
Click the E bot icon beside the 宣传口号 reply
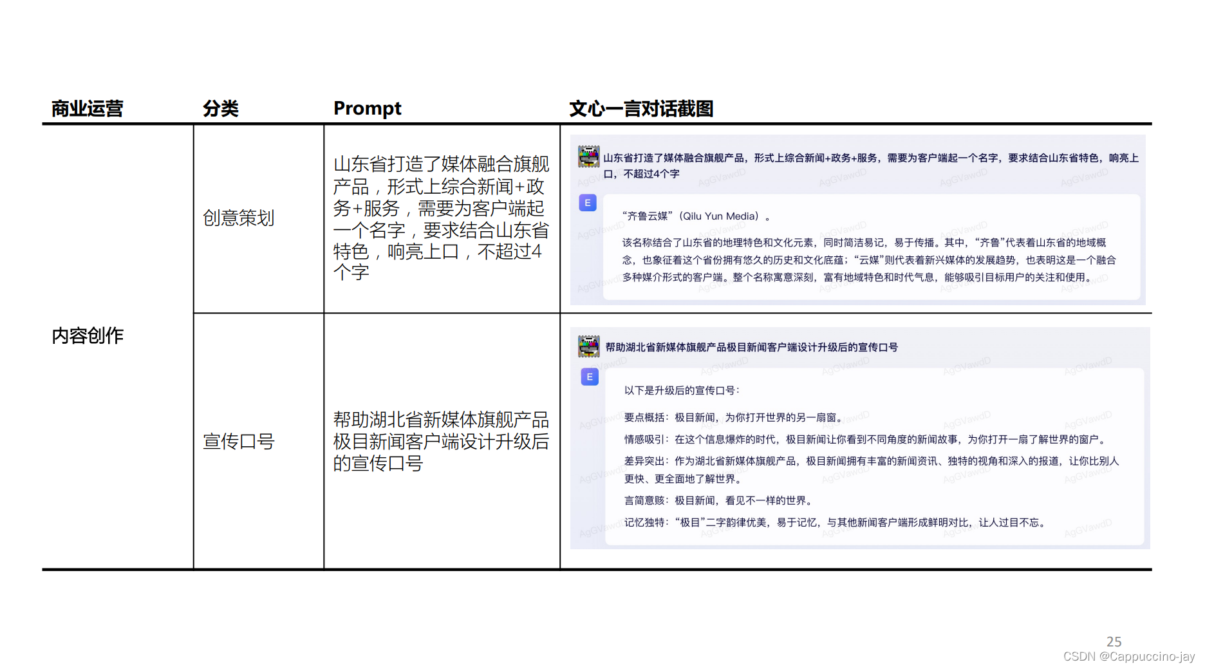click(x=590, y=377)
